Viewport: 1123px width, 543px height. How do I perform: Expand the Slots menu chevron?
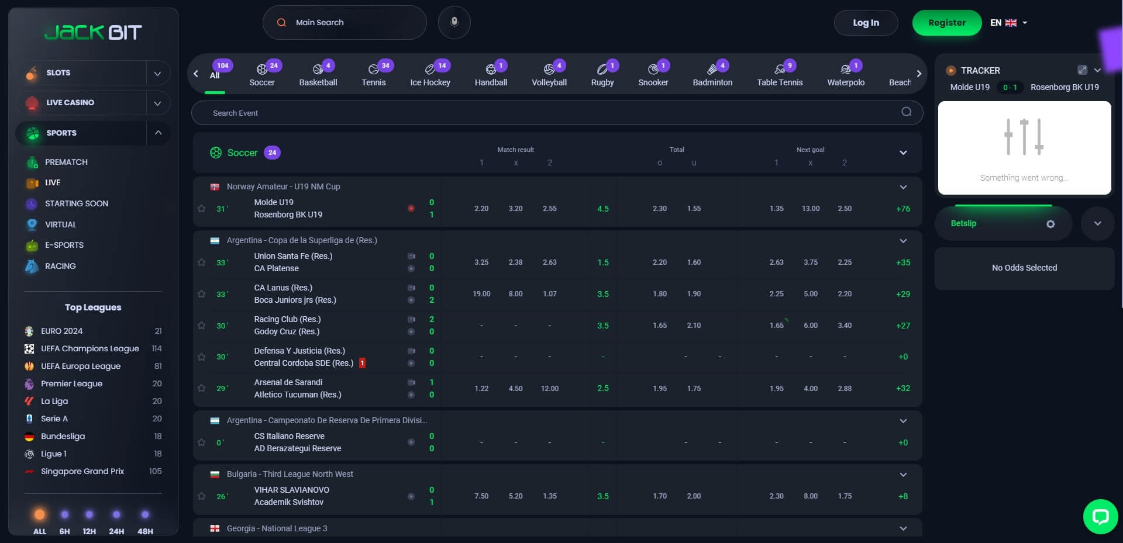click(157, 73)
